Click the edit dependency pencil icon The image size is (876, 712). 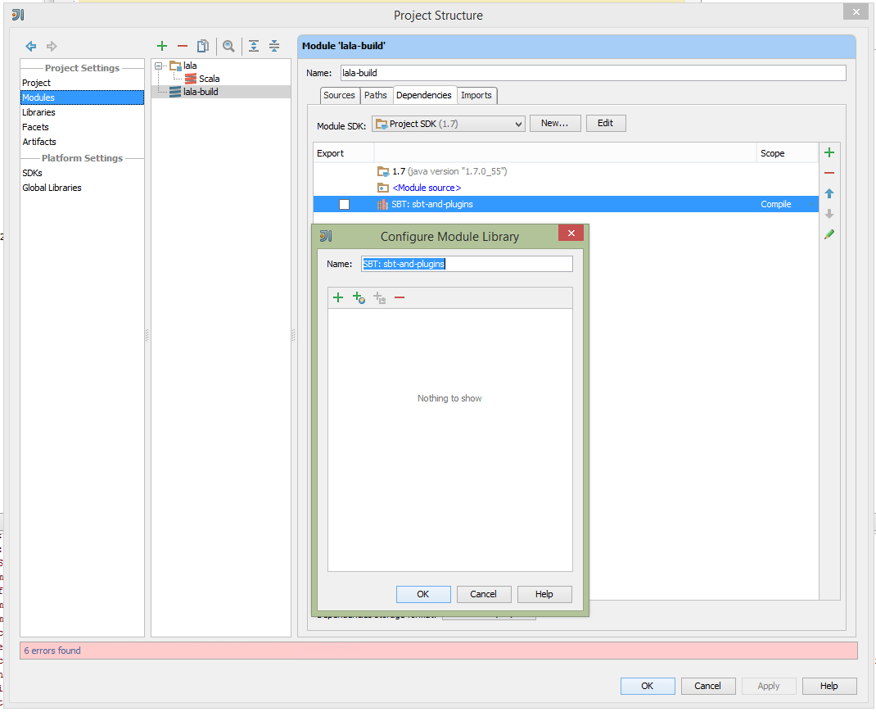point(829,234)
